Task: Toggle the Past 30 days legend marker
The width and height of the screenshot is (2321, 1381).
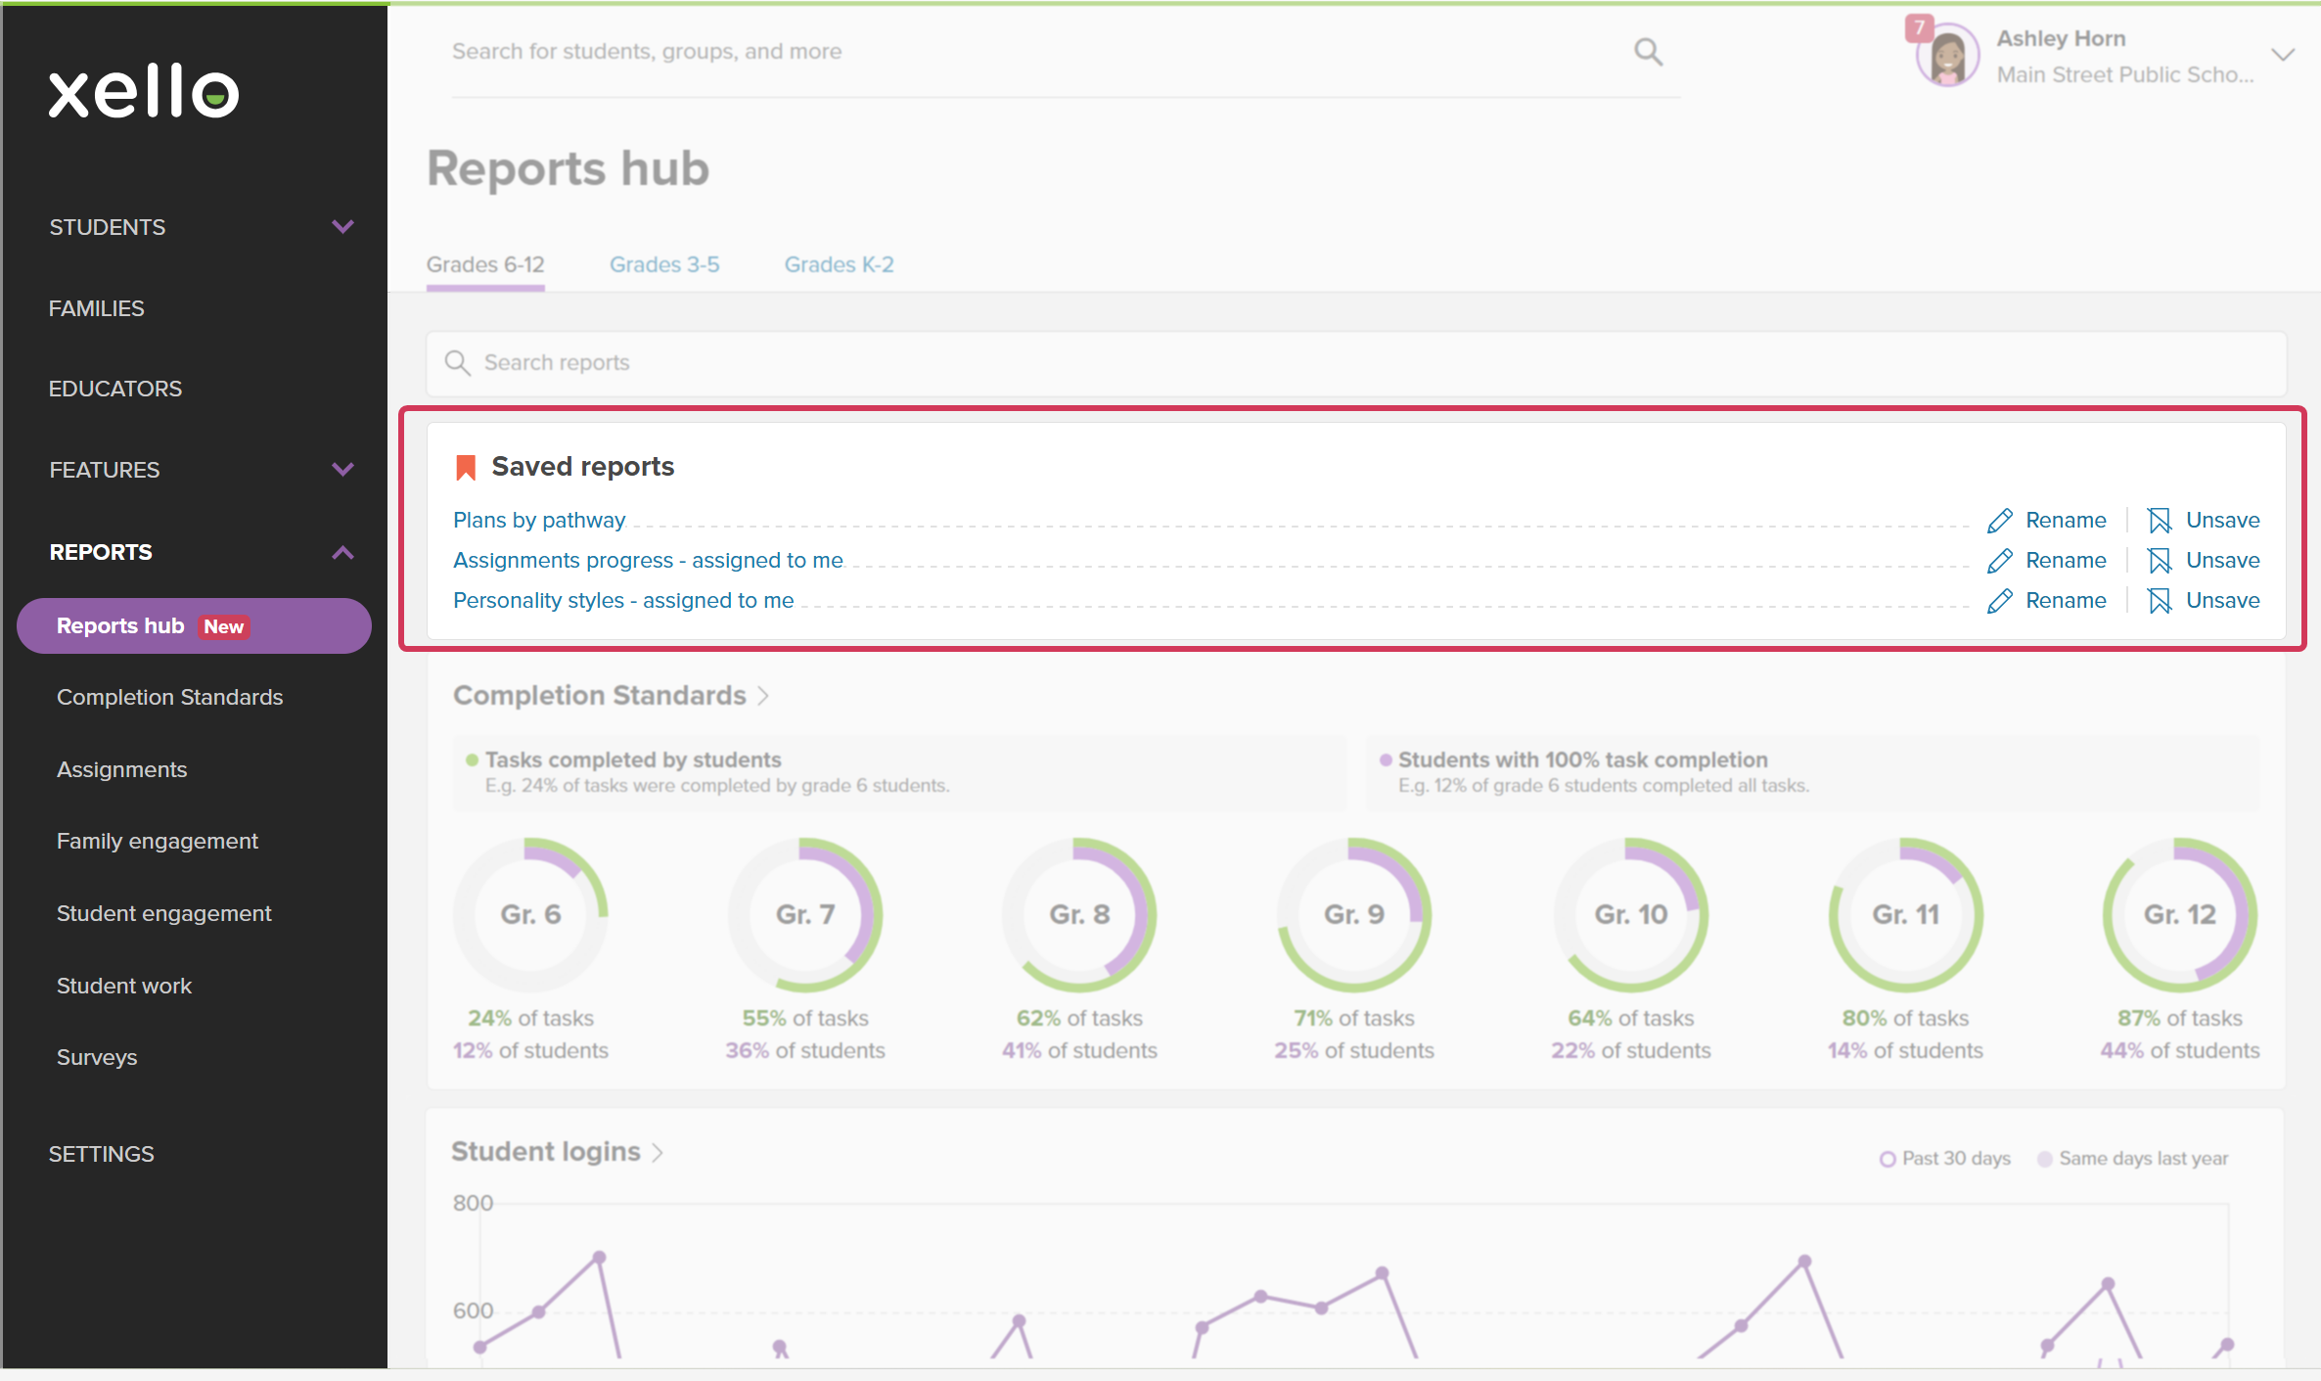Action: click(x=1888, y=1159)
